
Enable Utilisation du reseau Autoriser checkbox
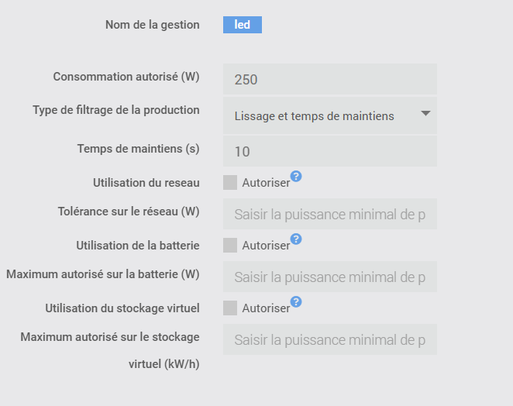click(230, 183)
